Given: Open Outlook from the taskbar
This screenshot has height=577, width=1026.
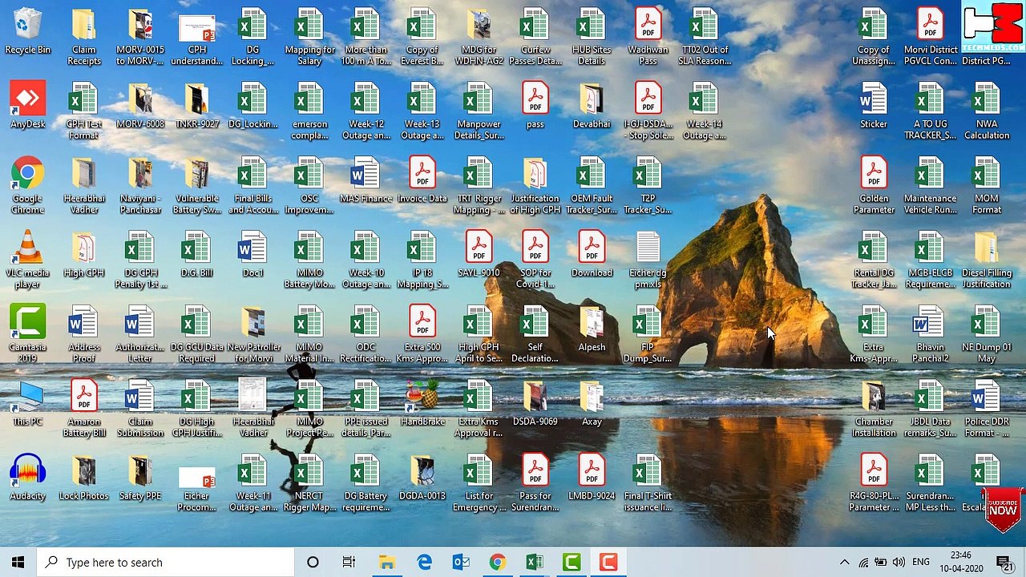Looking at the screenshot, I should tap(461, 563).
